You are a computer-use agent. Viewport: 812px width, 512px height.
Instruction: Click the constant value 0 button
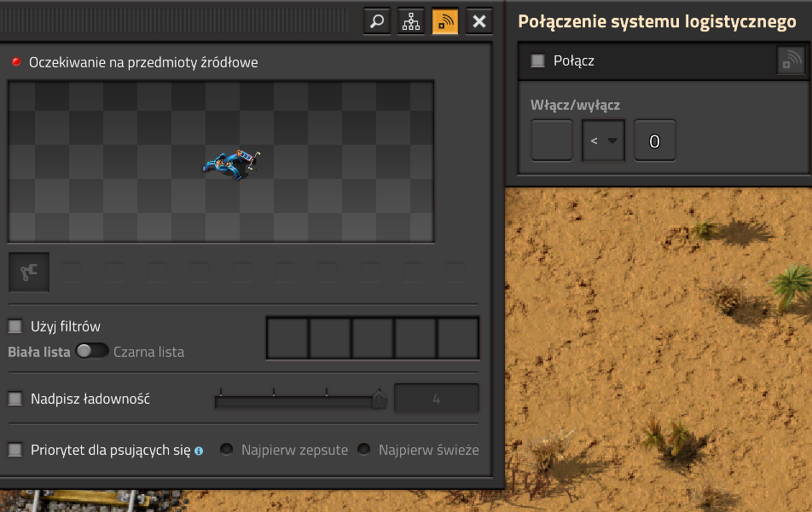tap(654, 141)
